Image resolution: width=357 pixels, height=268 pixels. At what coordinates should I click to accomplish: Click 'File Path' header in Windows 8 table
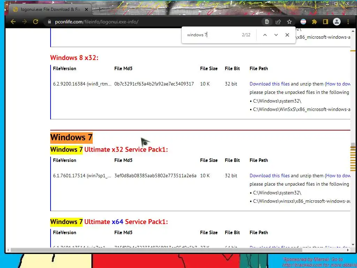point(259,69)
